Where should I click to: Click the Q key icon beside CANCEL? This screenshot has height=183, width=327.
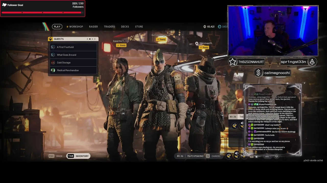[x=208, y=156]
